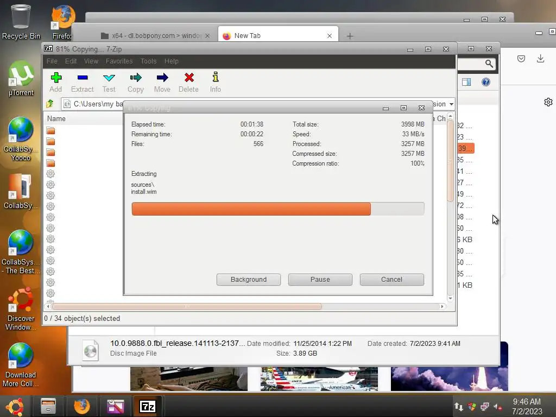Select the Download More Coll... desktop shortcut
Viewport: 556px width, 417px height.
21,365
